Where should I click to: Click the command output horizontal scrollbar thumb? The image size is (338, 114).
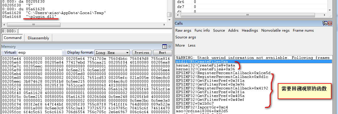click(33, 25)
